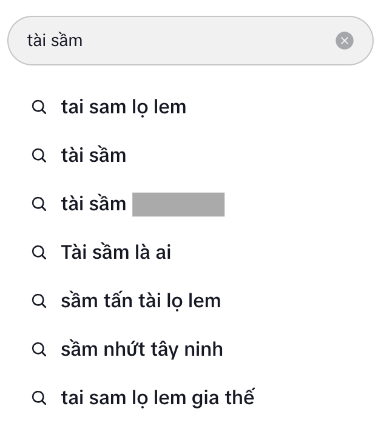Select "tai sam lọ lem gia thế" suggestion

(158, 398)
